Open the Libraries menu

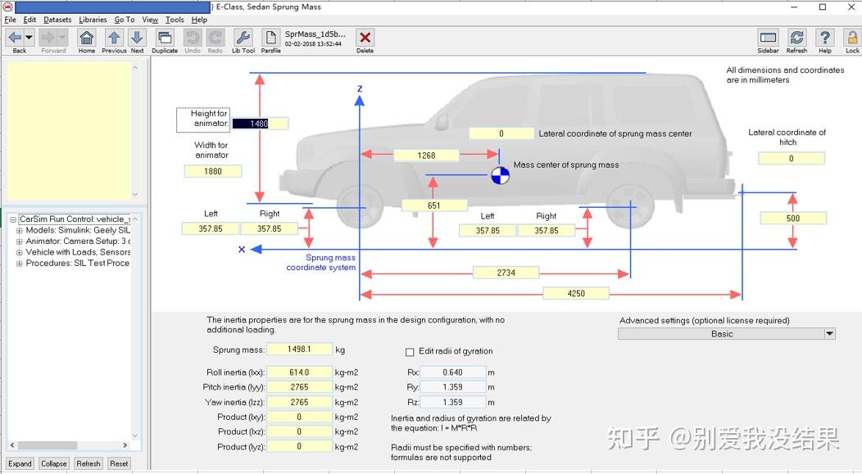[92, 20]
